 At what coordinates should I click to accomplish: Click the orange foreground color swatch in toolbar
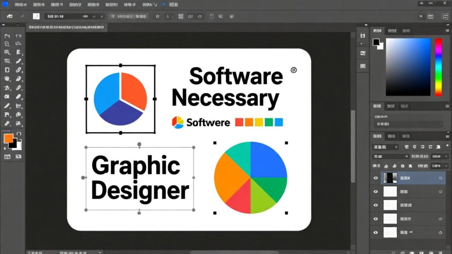click(x=8, y=138)
